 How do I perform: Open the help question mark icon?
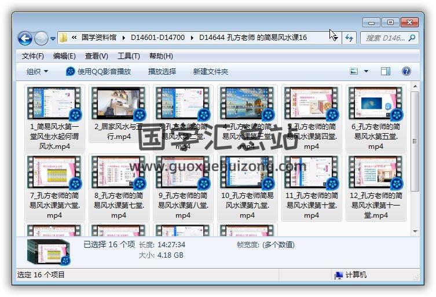click(406, 71)
